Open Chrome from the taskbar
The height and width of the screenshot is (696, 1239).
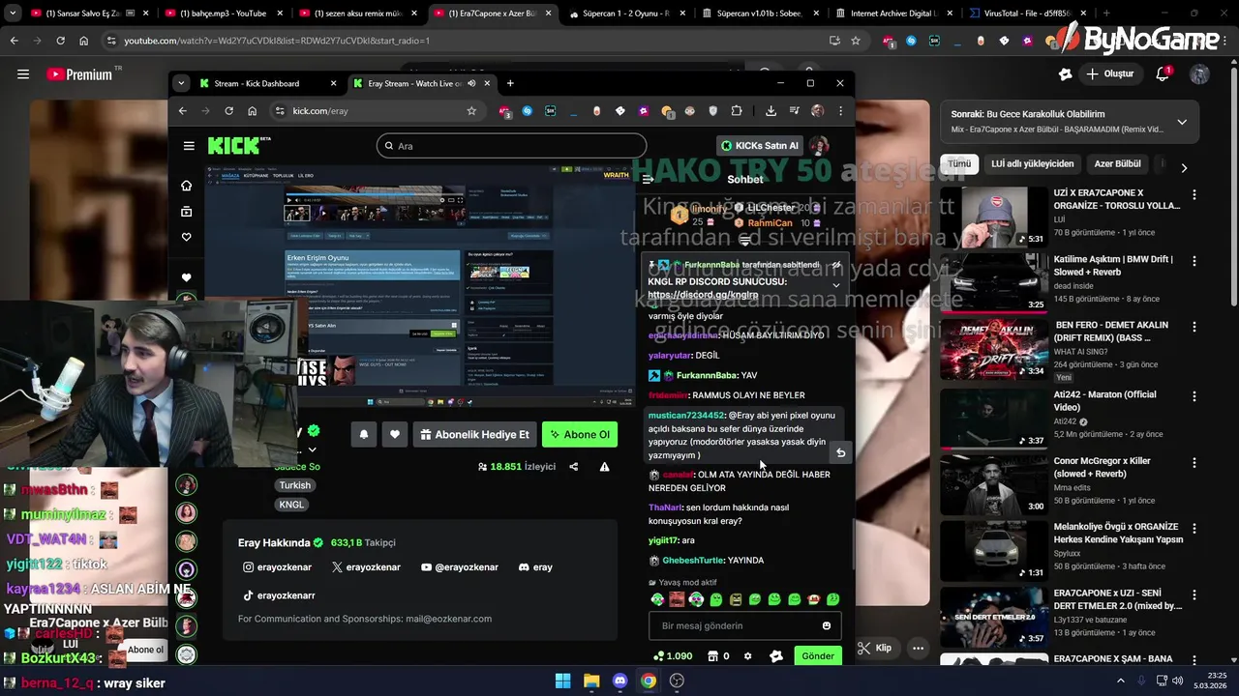[649, 681]
